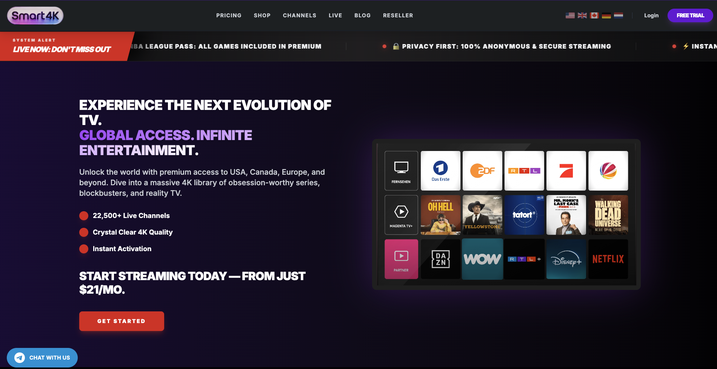Screen dimensions: 717x369
Task: Open the ZDF channel tile
Action: [x=482, y=171]
